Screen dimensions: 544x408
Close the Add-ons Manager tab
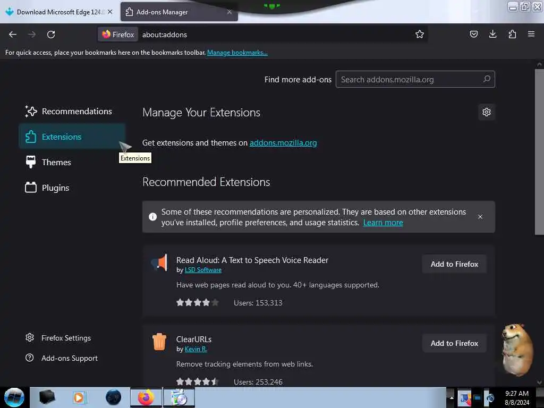point(229,12)
